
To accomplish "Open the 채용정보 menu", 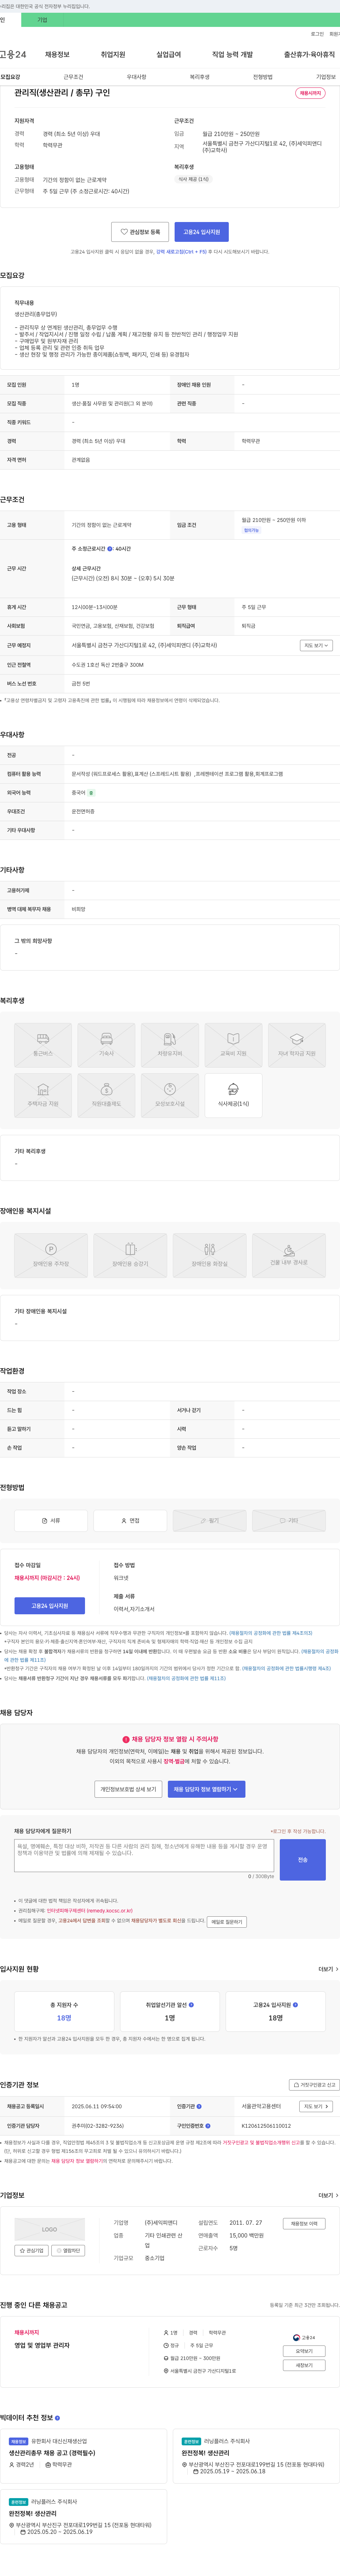I will pyautogui.click(x=57, y=54).
